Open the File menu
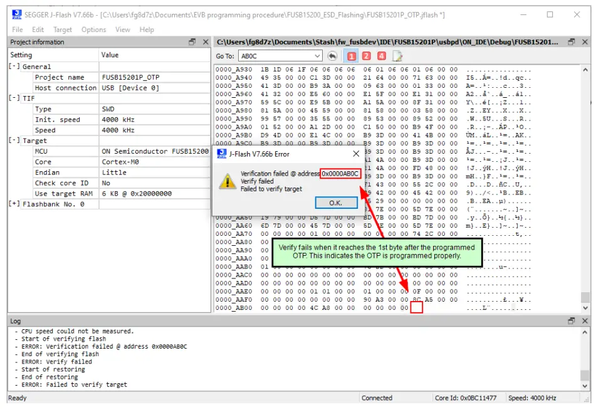 click(17, 29)
